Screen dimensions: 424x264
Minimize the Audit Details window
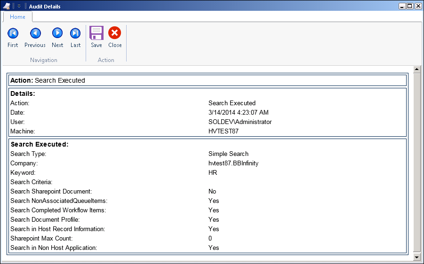click(402, 6)
